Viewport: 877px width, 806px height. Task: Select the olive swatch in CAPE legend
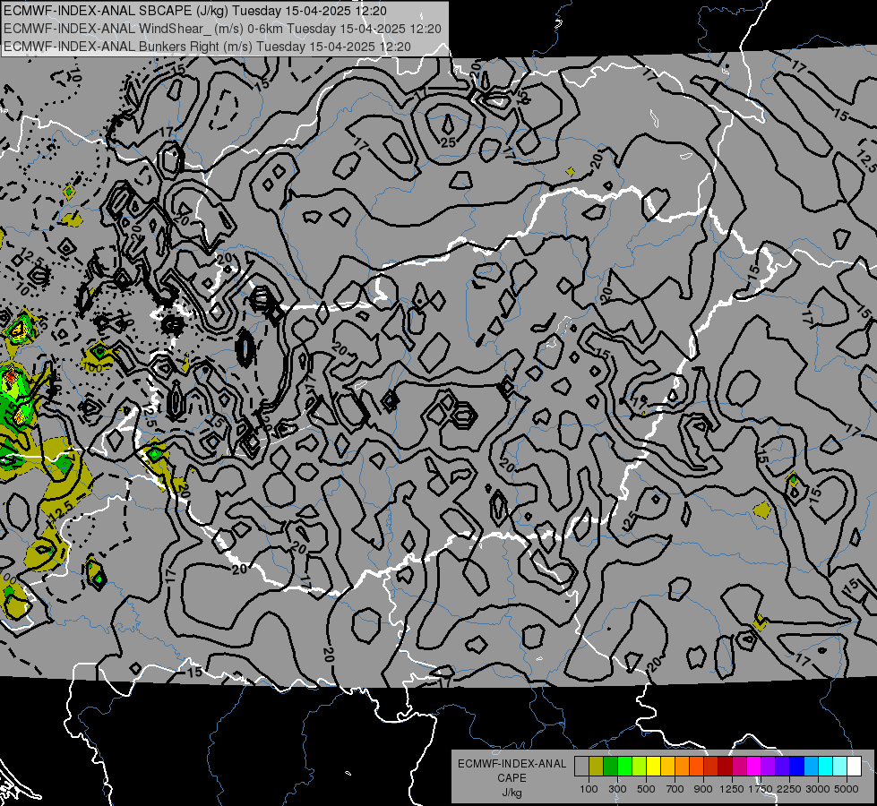(x=597, y=767)
